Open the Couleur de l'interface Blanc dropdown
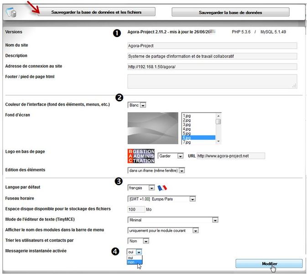This screenshot has height=274, width=307. click(x=137, y=105)
